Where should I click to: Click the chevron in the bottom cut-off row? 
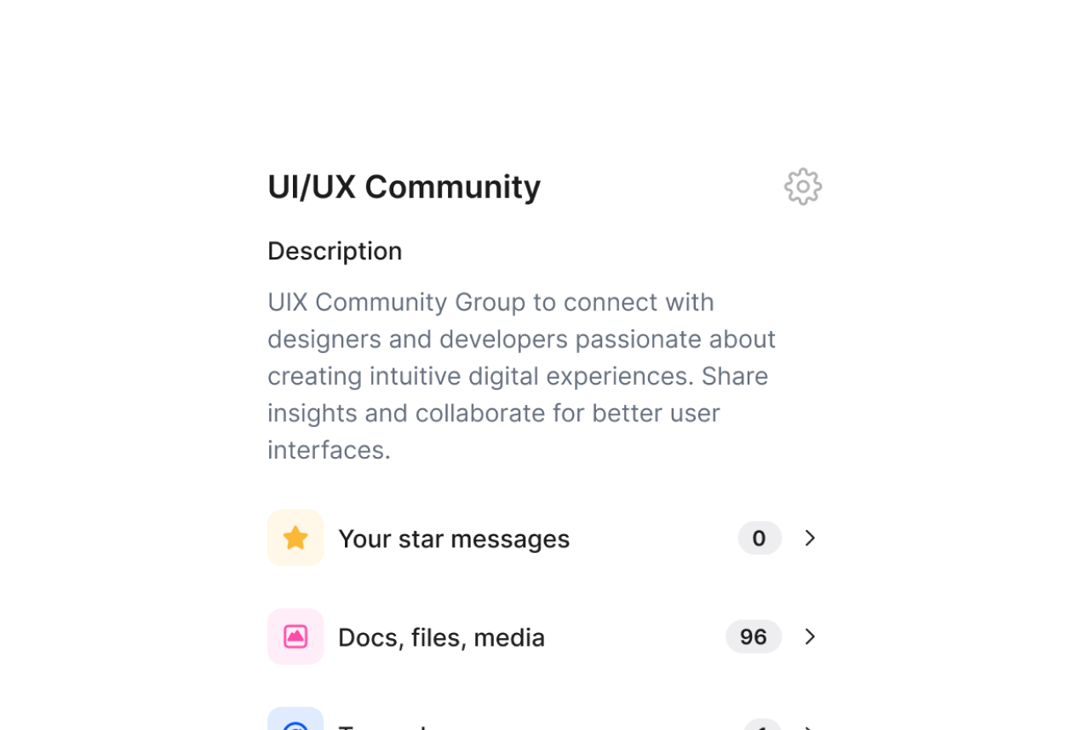(810, 727)
